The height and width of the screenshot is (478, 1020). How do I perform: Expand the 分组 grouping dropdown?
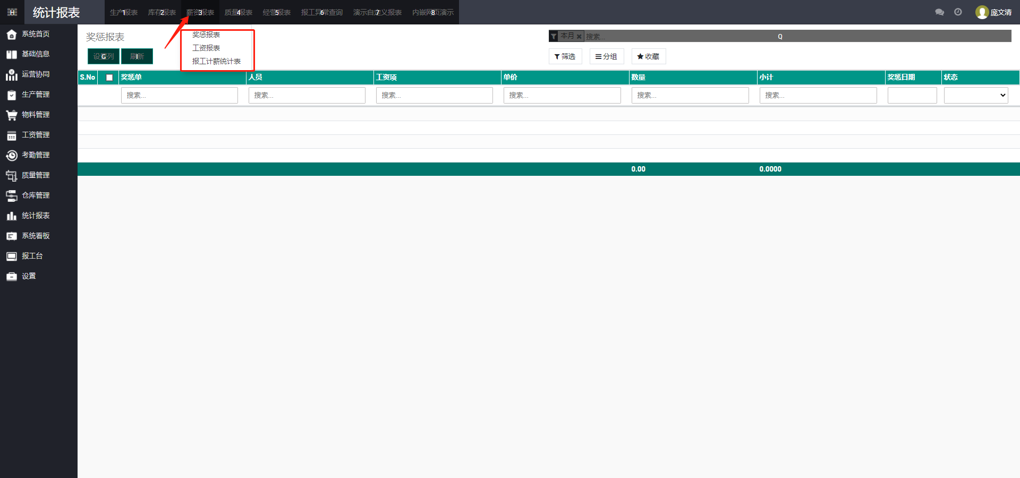606,56
